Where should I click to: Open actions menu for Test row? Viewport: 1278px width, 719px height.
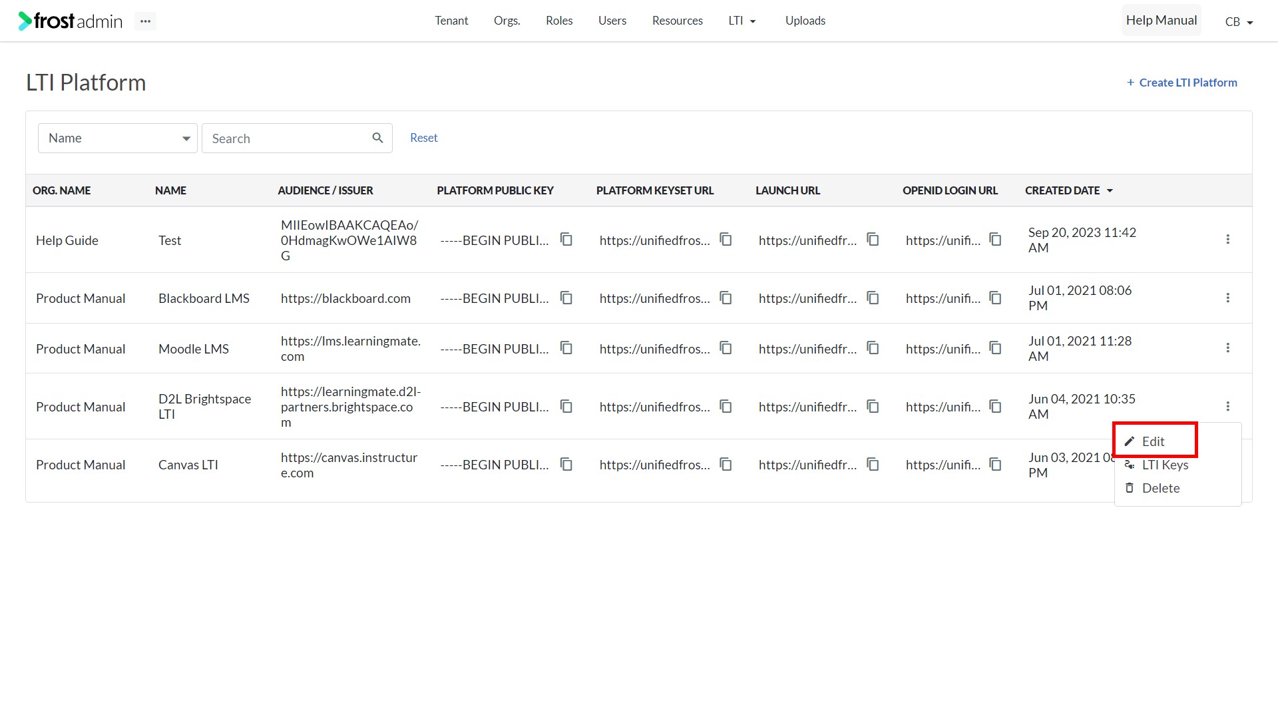[x=1228, y=239]
